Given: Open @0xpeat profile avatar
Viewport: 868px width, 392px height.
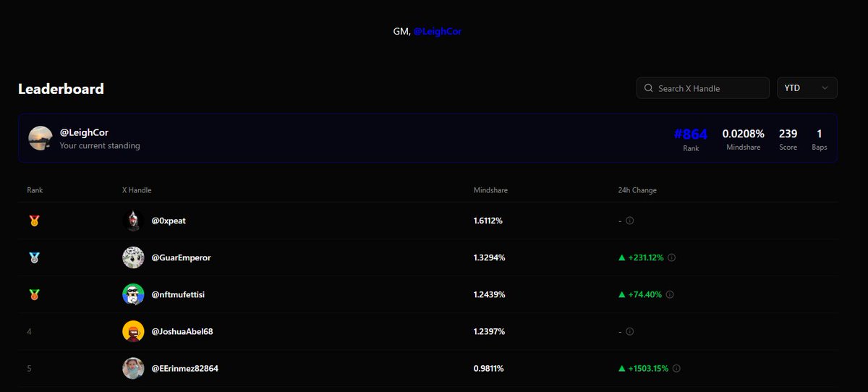Looking at the screenshot, I should (133, 221).
